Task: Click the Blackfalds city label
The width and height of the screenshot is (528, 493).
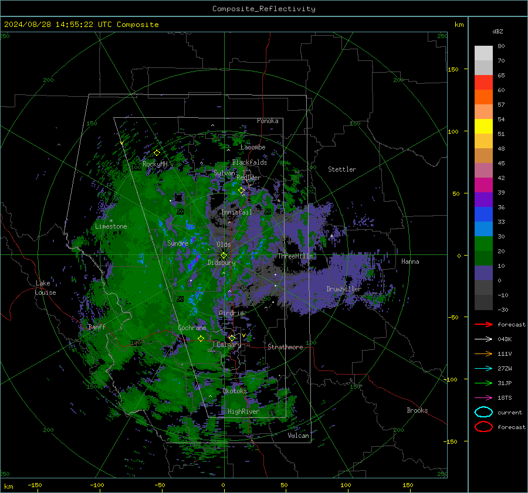Action: [x=249, y=162]
